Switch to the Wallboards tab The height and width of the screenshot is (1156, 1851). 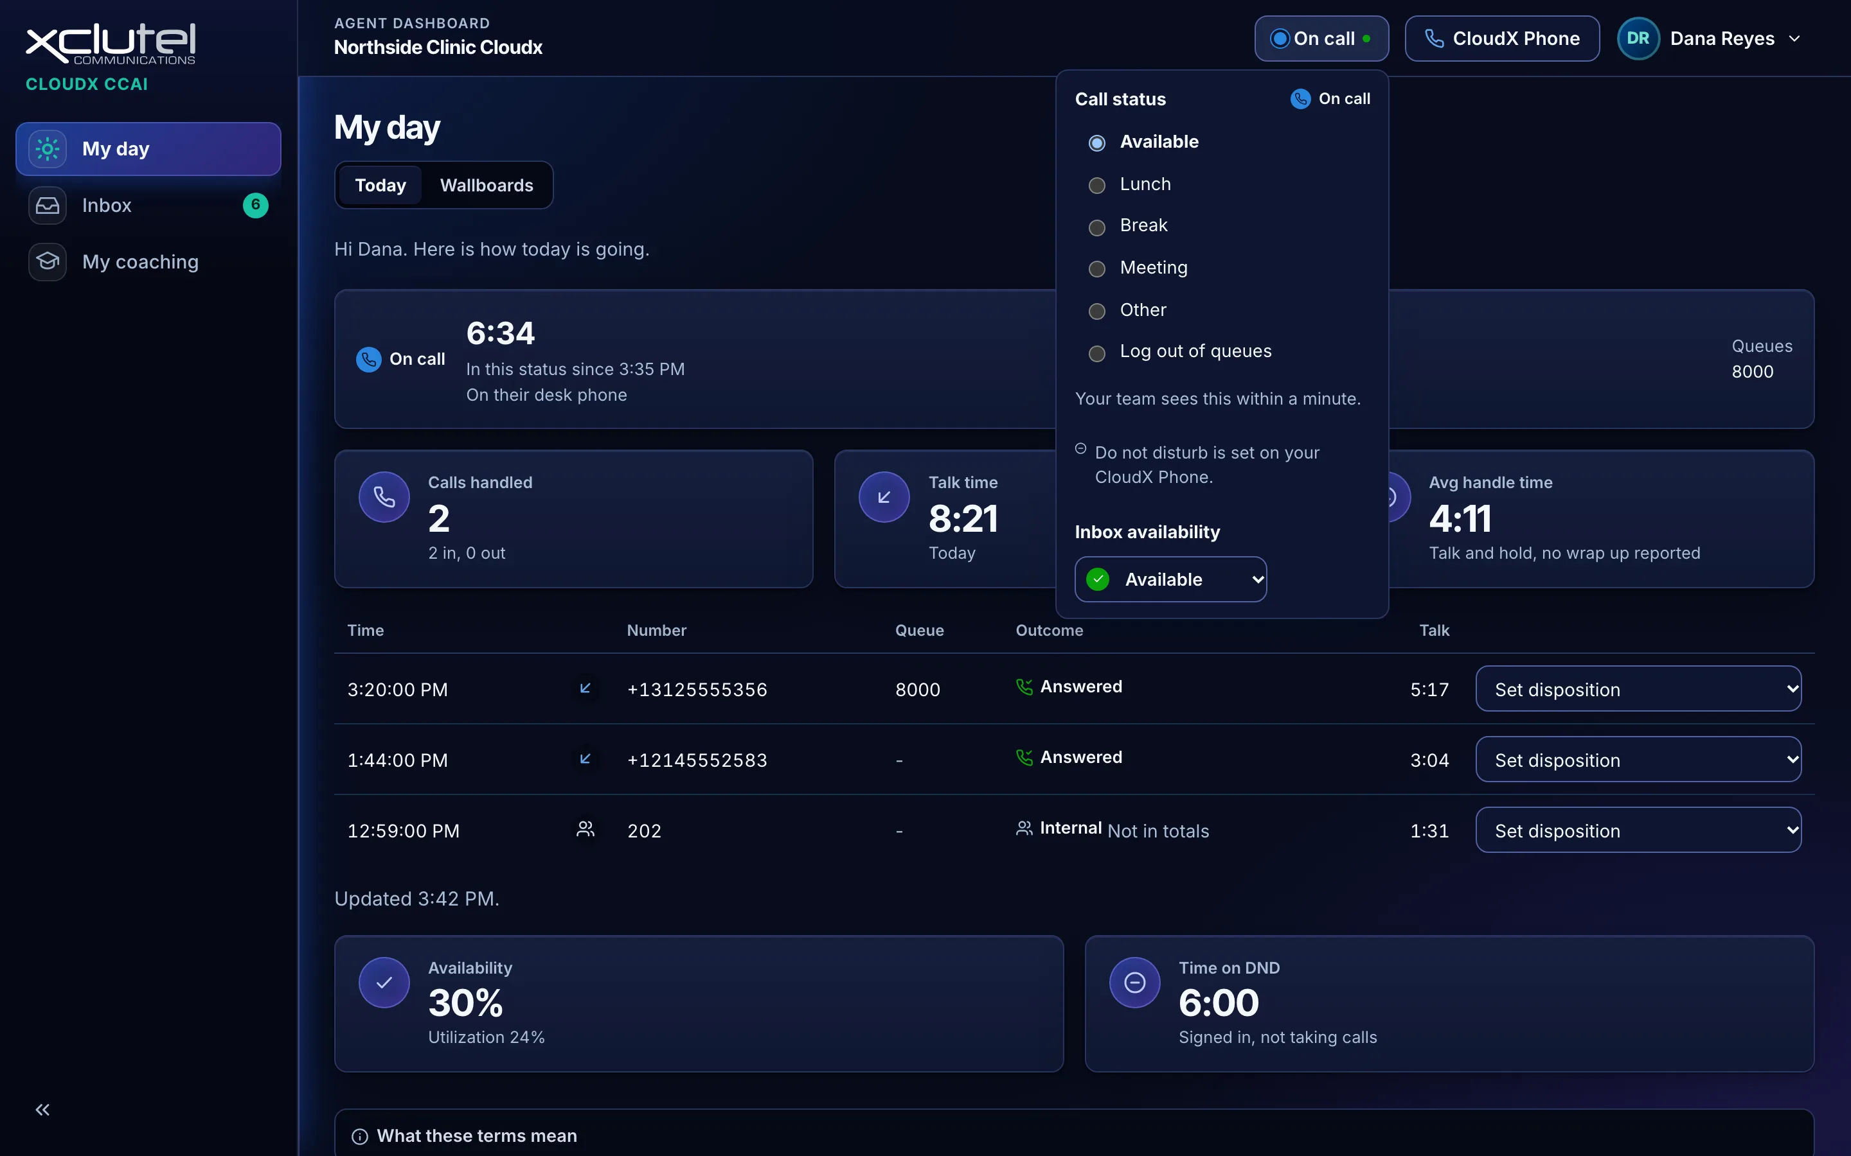tap(487, 185)
